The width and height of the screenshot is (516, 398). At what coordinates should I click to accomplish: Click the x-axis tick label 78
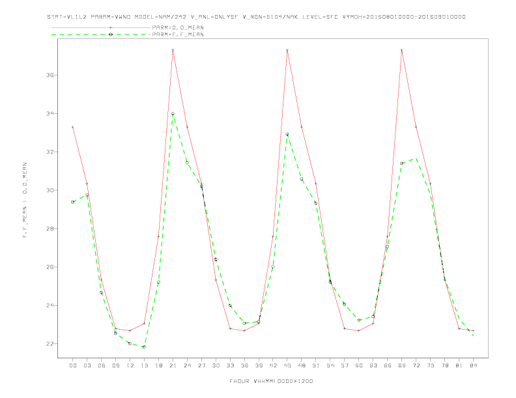click(x=444, y=365)
